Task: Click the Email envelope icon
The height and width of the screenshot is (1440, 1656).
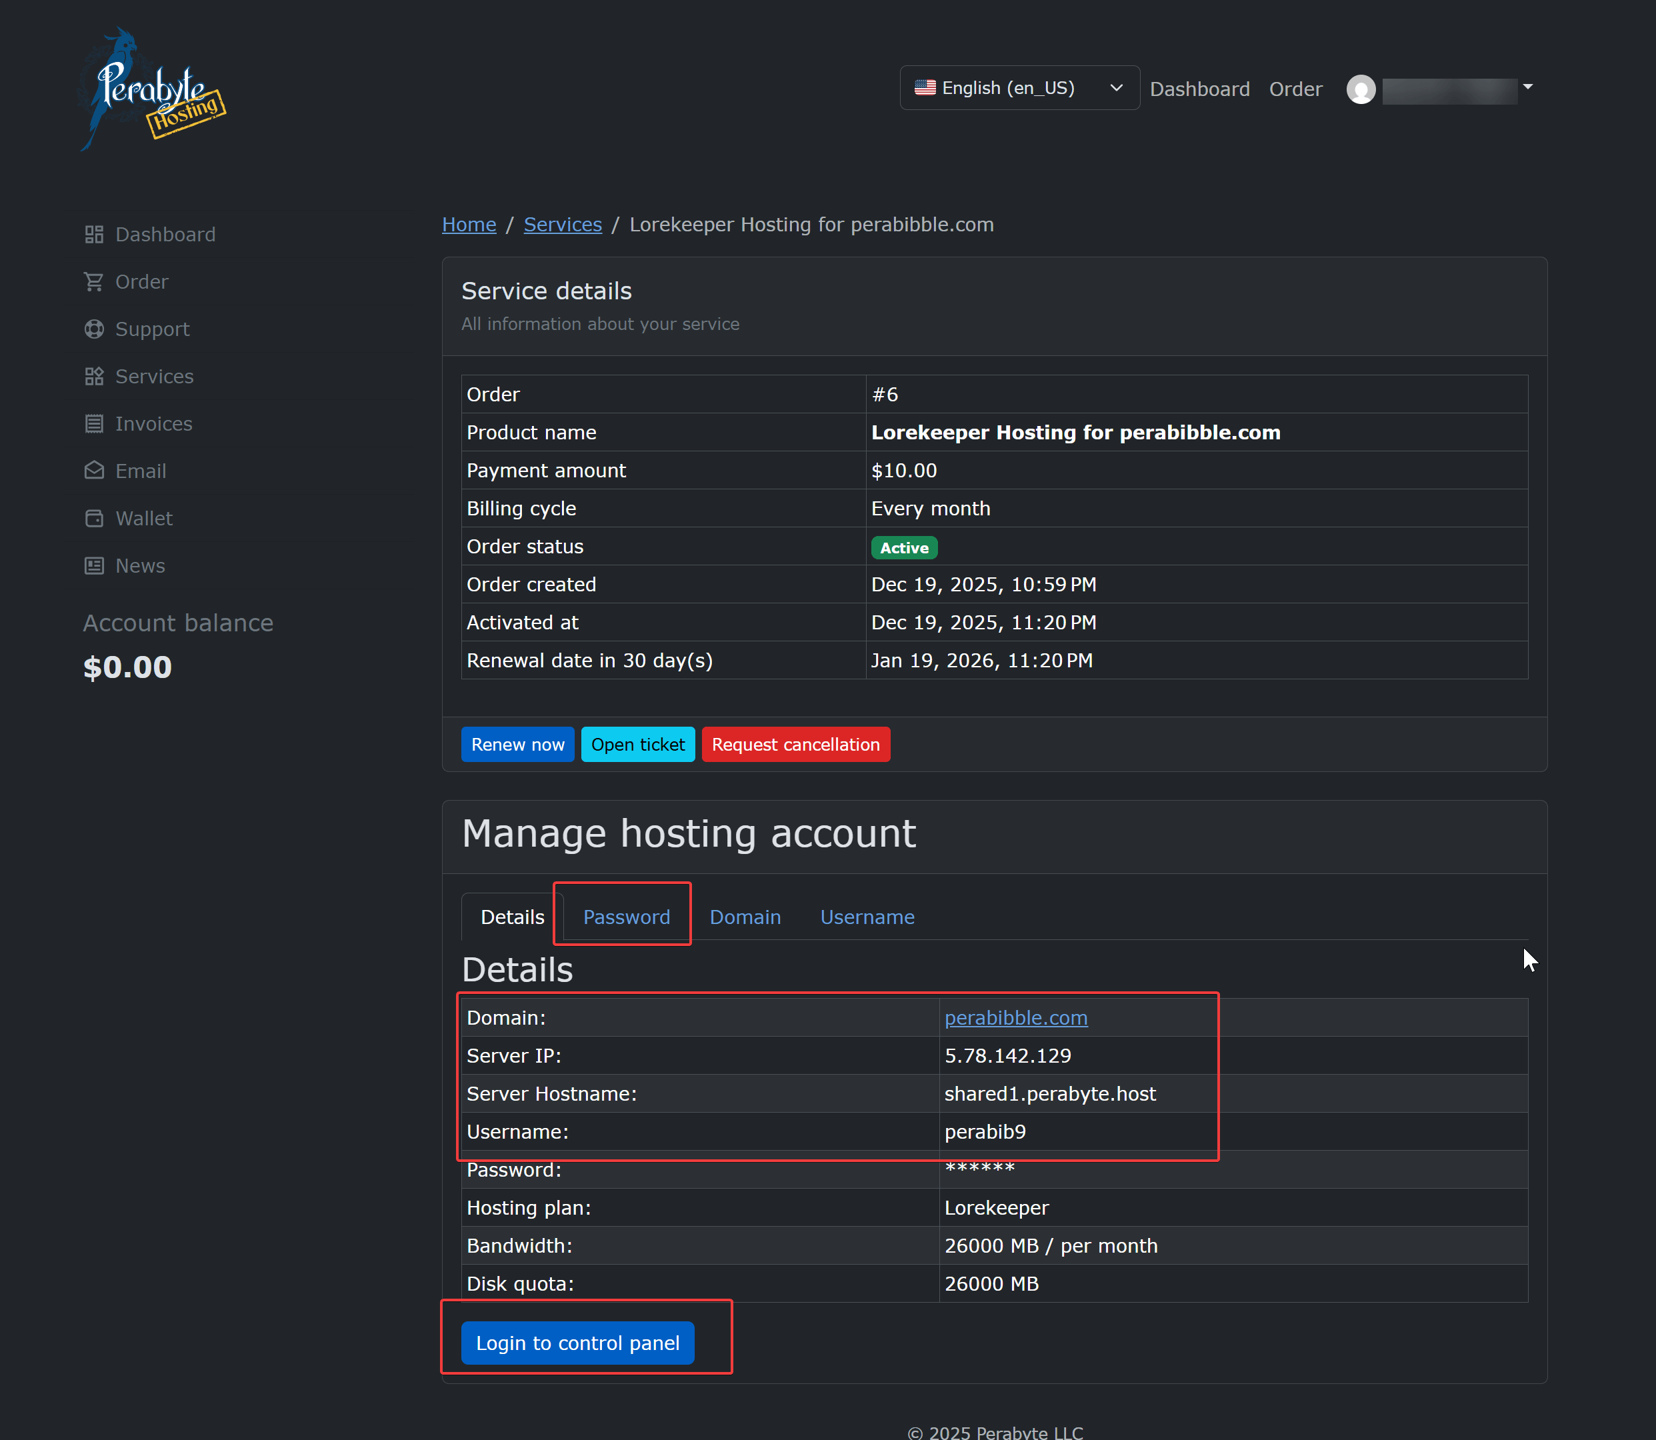Action: click(x=94, y=471)
